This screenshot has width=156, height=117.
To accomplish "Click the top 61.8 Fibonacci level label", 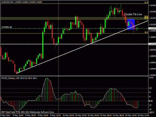I will (146, 2).
